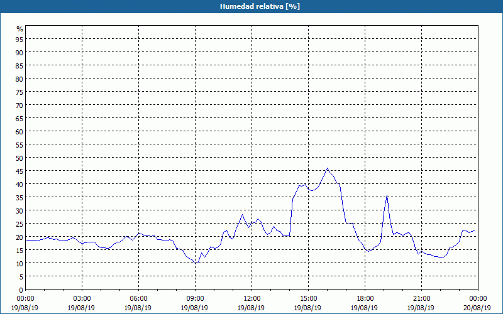Viewport: 503px width, 314px height.
Task: Select the y-axis label '85'
Action: 19,65
